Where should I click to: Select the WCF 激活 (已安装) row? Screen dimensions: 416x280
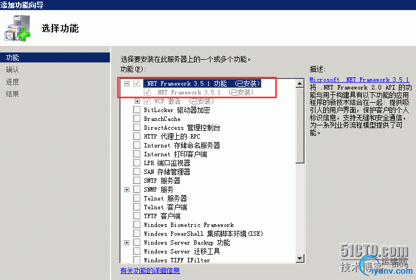(x=184, y=101)
